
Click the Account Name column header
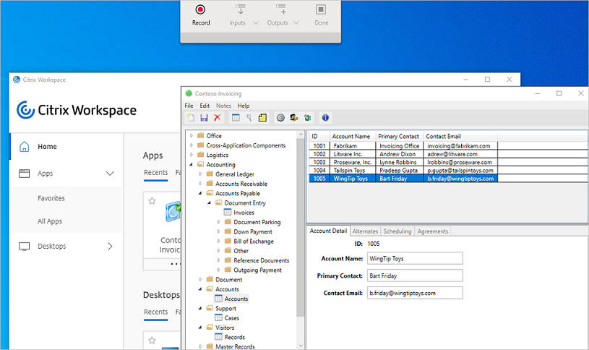[353, 136]
